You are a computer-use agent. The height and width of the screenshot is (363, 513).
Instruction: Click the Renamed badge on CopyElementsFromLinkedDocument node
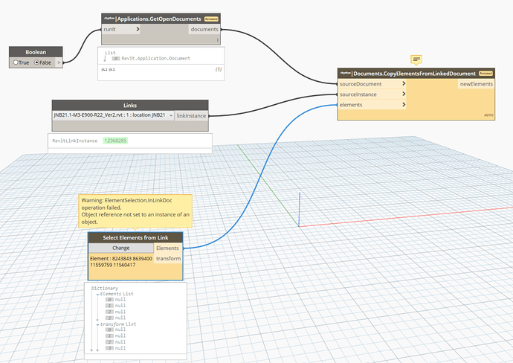coord(487,74)
